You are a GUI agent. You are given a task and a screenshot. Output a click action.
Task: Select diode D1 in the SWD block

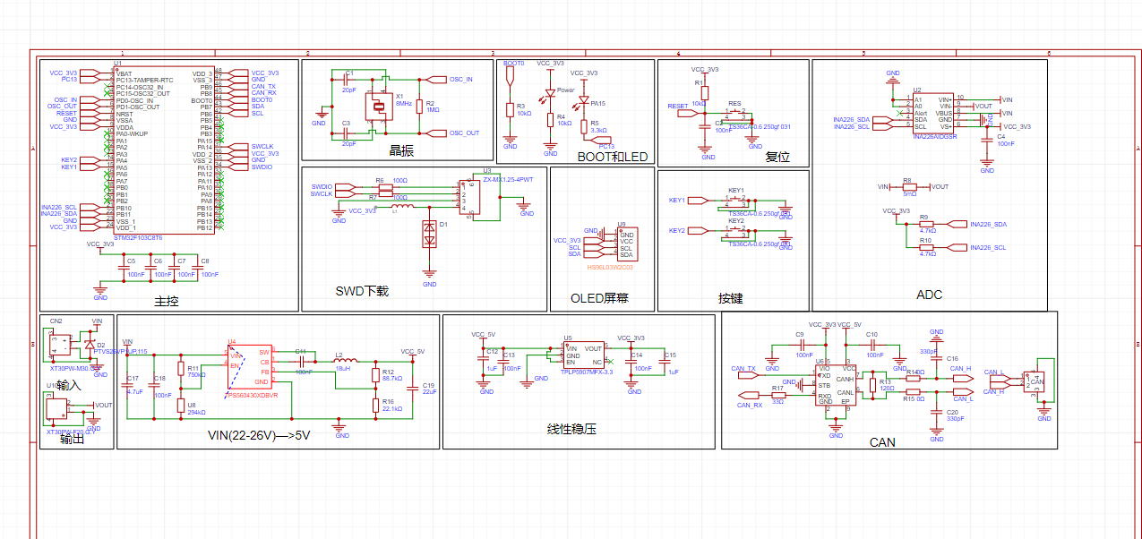[x=430, y=235]
